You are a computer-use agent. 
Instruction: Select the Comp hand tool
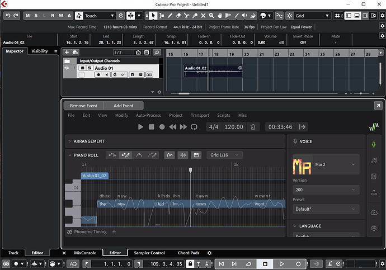220,16
